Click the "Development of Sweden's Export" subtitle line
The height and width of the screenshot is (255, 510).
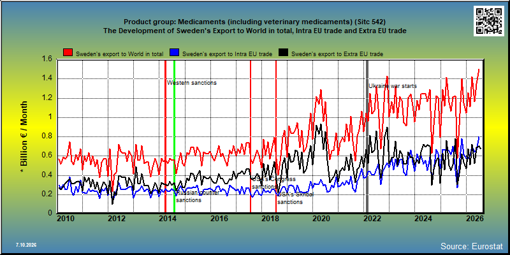254,31
